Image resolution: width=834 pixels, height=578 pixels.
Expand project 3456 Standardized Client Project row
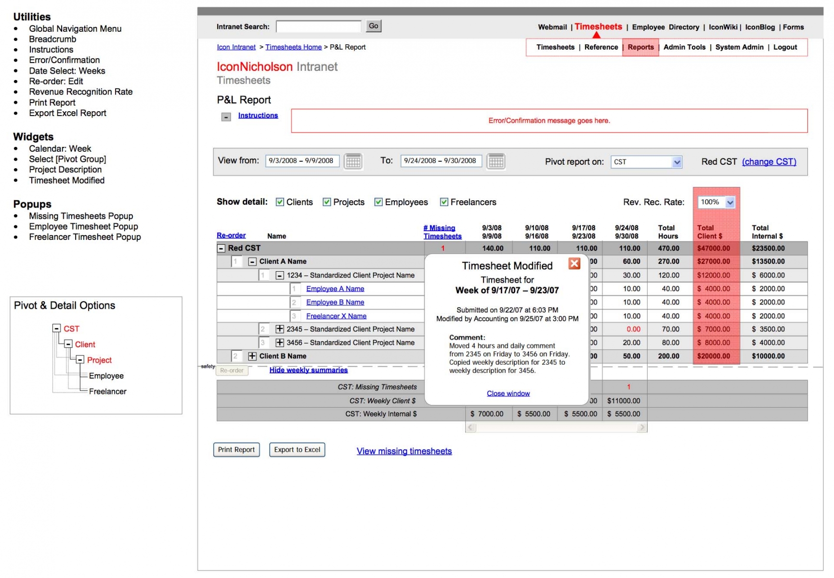279,342
